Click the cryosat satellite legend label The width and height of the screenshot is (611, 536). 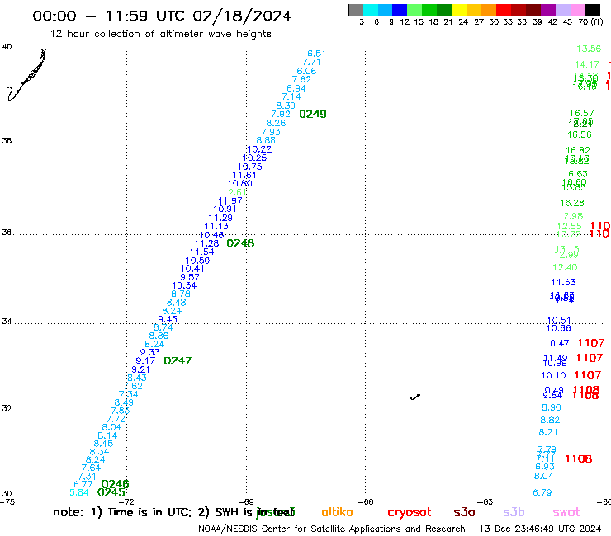coord(410,513)
